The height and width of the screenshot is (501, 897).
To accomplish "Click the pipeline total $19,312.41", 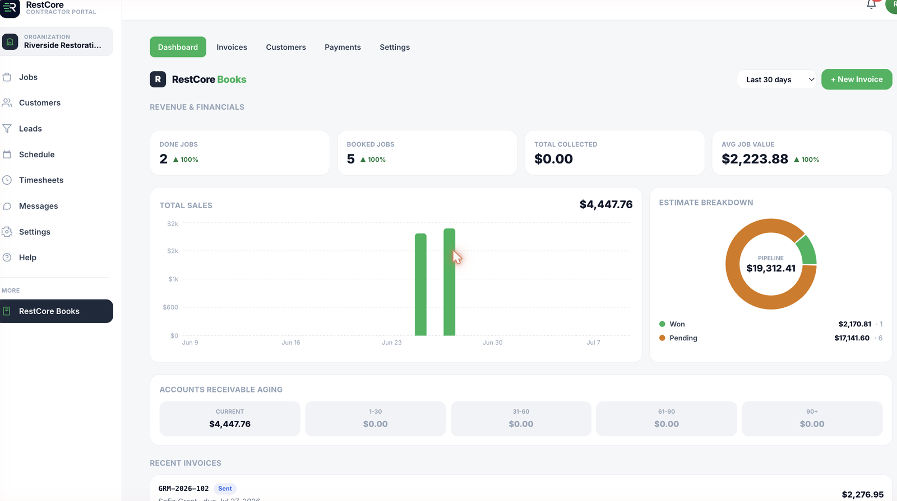I will pyautogui.click(x=771, y=268).
